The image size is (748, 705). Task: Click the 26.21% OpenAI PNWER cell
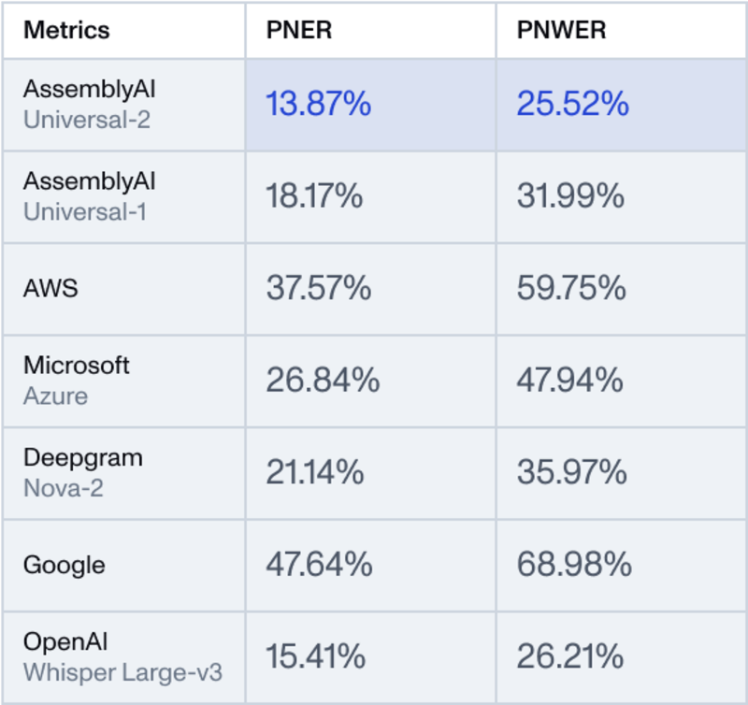click(569, 657)
